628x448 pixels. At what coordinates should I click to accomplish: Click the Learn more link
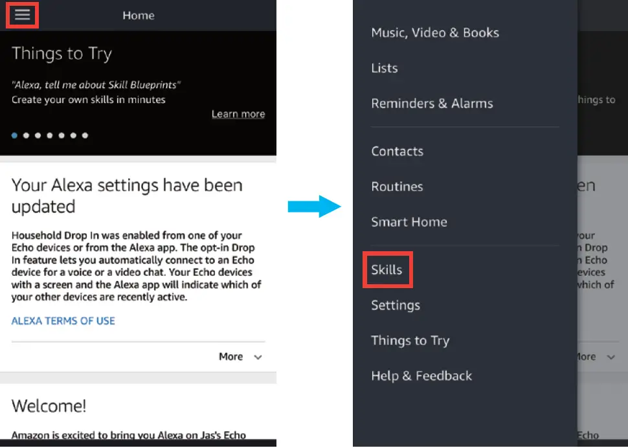238,114
